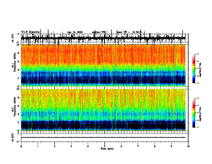Click time-axis tick label "4"

pos(88,146)
